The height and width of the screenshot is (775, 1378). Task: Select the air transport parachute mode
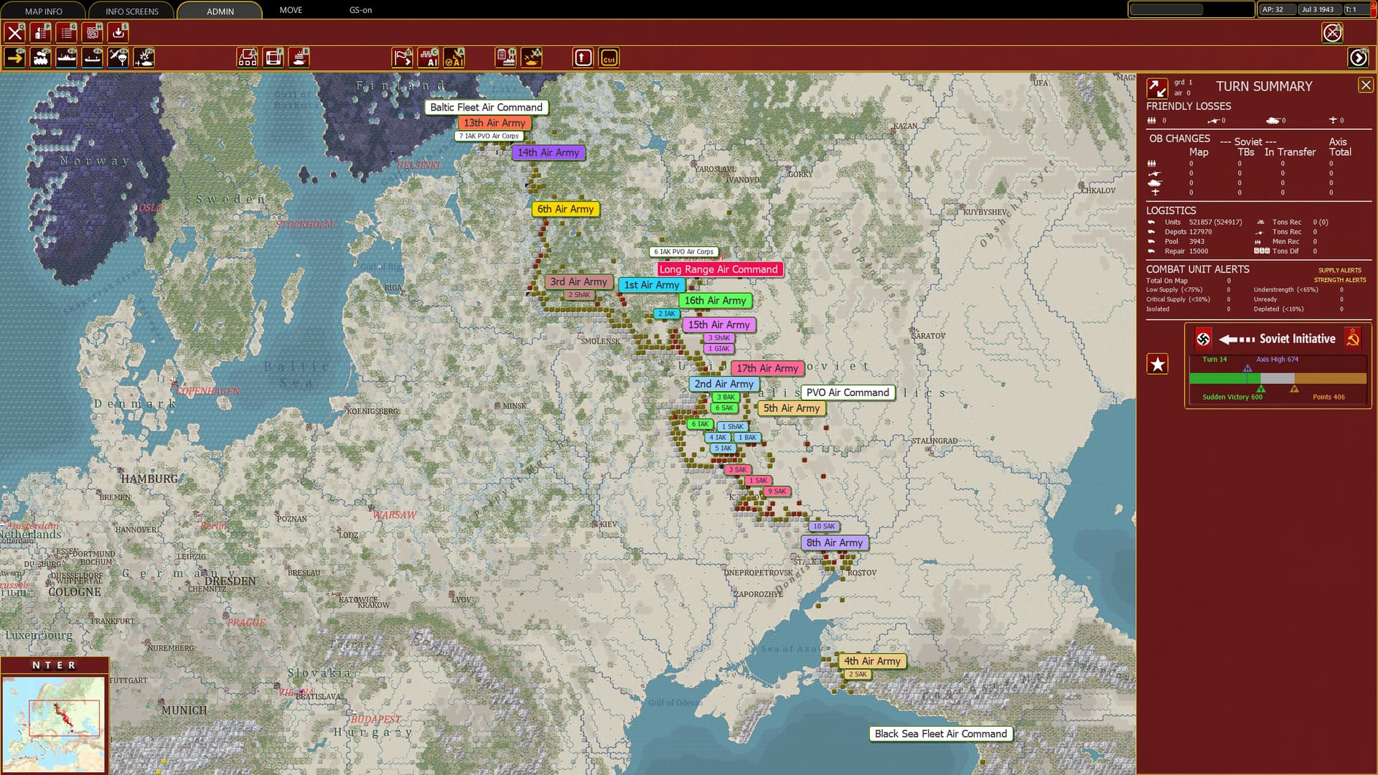[x=118, y=58]
